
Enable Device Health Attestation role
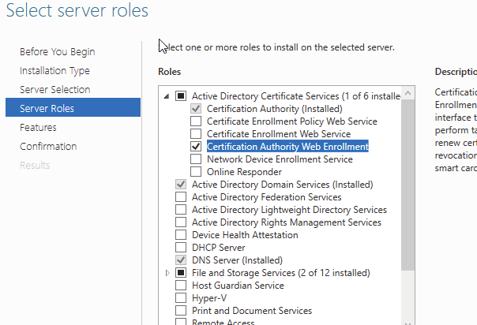[181, 235]
